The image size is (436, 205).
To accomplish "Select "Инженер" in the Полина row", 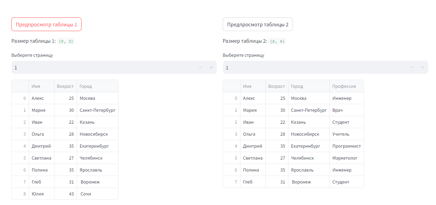I will tap(347, 170).
